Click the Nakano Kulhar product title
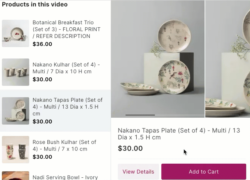The height and width of the screenshot is (180, 250). coord(66,68)
